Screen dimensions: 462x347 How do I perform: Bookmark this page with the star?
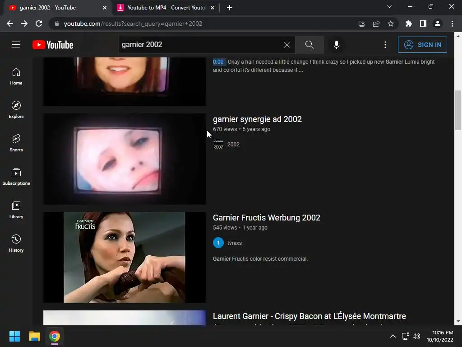tap(391, 23)
